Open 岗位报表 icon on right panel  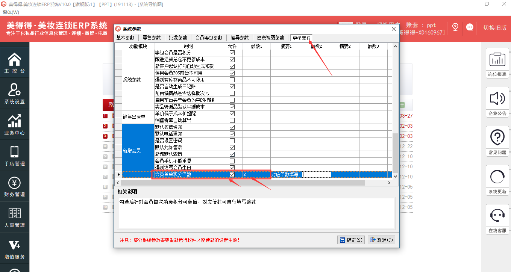point(497,63)
